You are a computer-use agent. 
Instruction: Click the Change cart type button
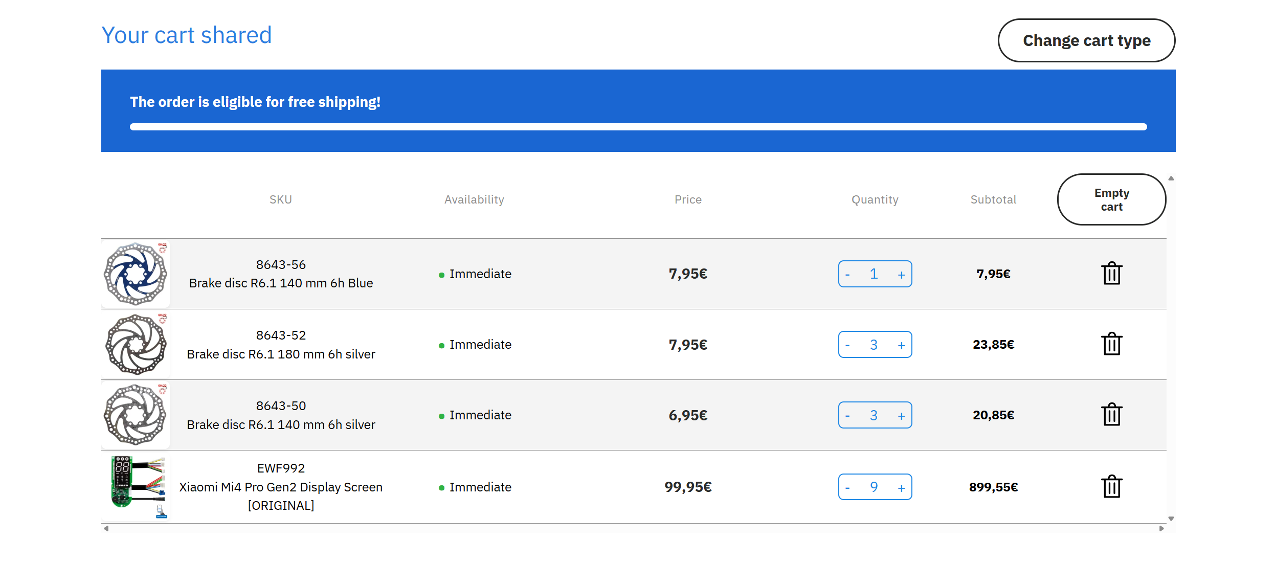1086,40
